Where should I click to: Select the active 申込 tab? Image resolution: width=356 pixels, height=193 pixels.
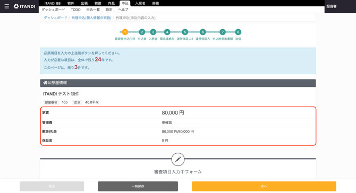point(125,3)
